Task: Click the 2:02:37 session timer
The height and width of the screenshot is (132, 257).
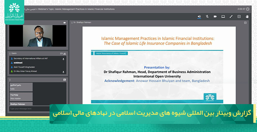Action: 241,9
